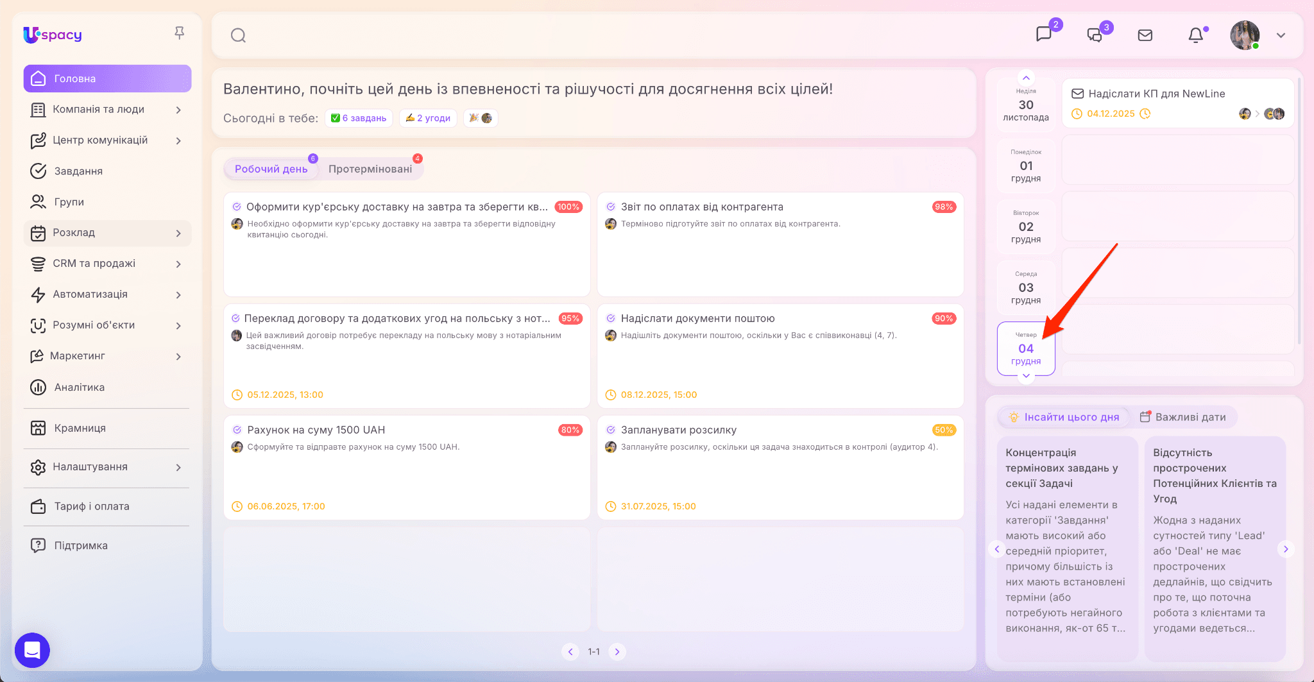
Task: Open Підтримка in the sidebar
Action: tap(107, 545)
